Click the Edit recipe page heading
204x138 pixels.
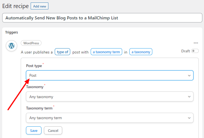15,6
